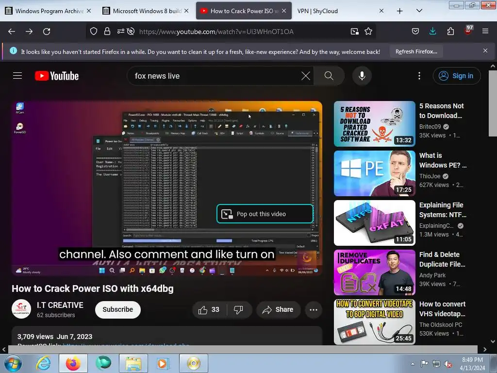
Task: Open Windows Start button
Action: click(x=13, y=363)
